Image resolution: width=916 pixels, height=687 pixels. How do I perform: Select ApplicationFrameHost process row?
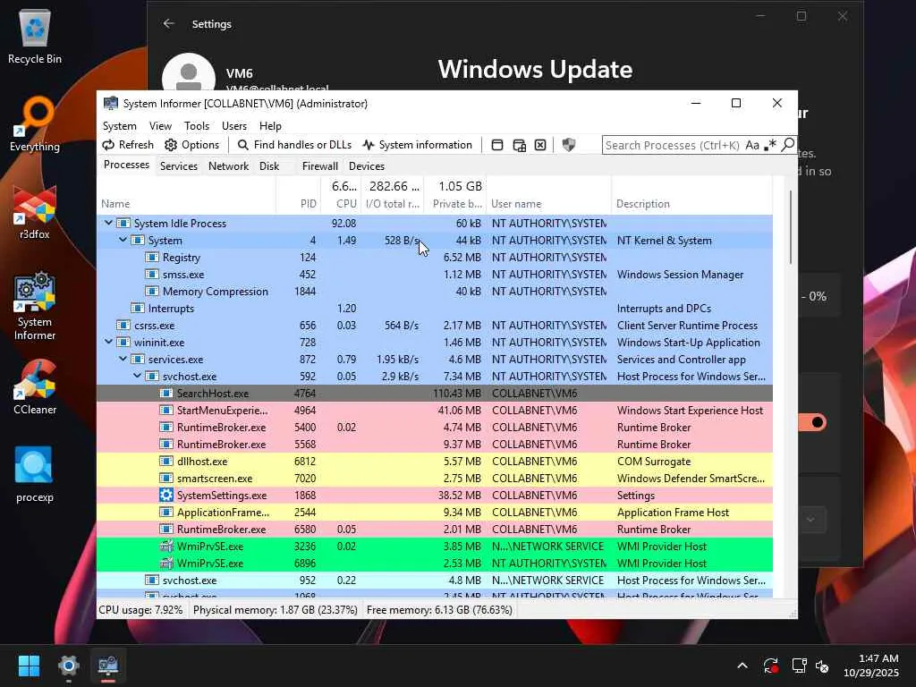point(435,512)
